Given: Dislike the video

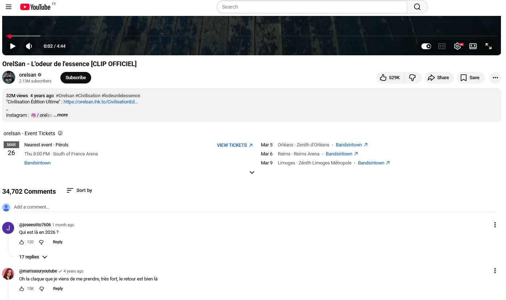Looking at the screenshot, I should (413, 77).
